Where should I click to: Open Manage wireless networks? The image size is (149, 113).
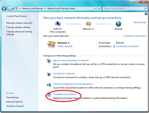(19, 23)
